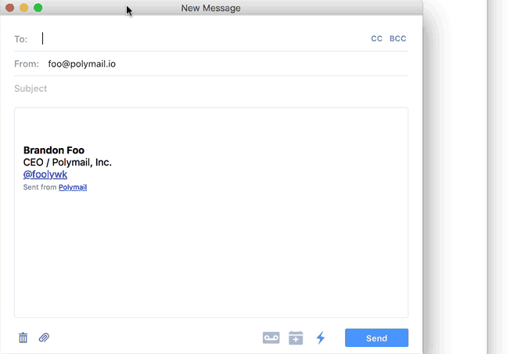Send the message with the Send button
The image size is (510, 354).
click(377, 338)
